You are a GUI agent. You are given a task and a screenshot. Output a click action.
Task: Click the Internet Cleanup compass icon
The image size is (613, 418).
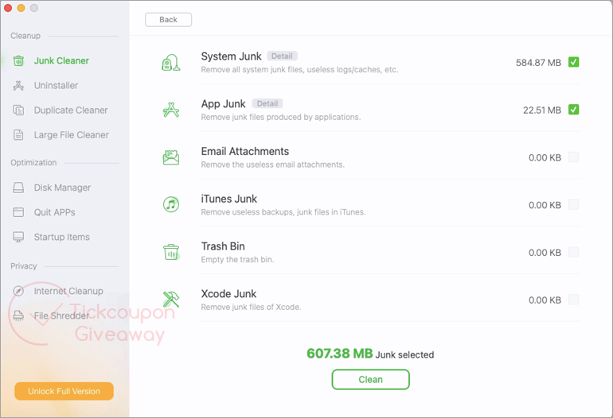tap(18, 291)
